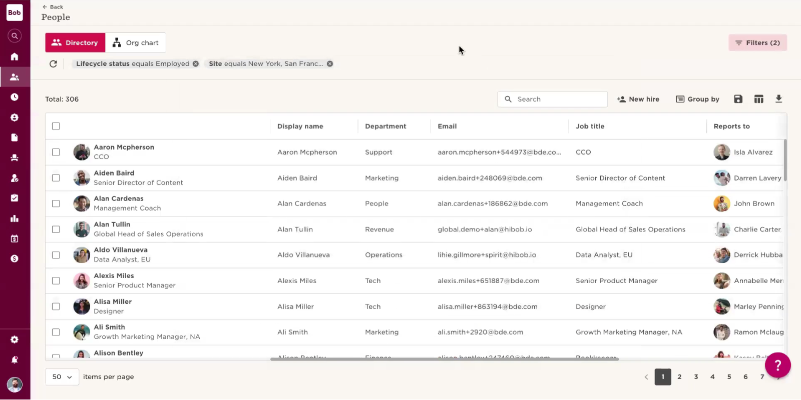The height and width of the screenshot is (400, 801).
Task: Go to Home in the sidebar
Action: (15, 56)
